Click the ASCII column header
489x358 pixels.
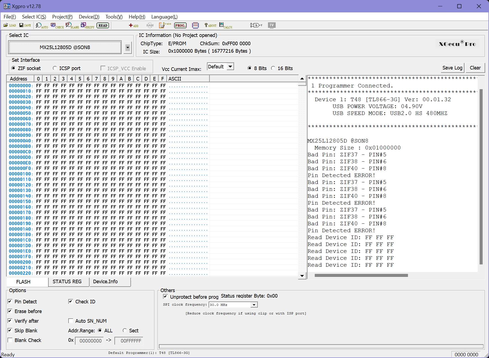click(x=188, y=79)
